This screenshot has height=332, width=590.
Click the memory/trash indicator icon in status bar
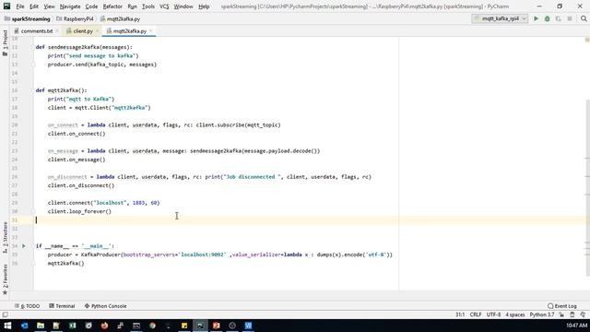pos(572,314)
